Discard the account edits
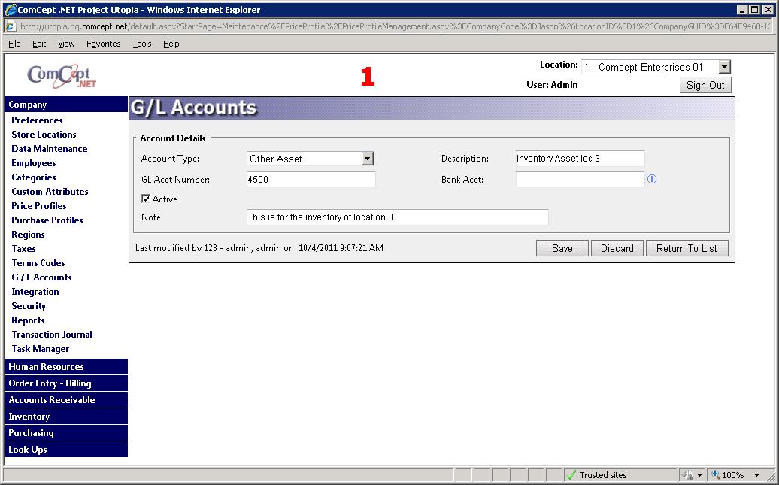This screenshot has height=485, width=779. (x=617, y=248)
